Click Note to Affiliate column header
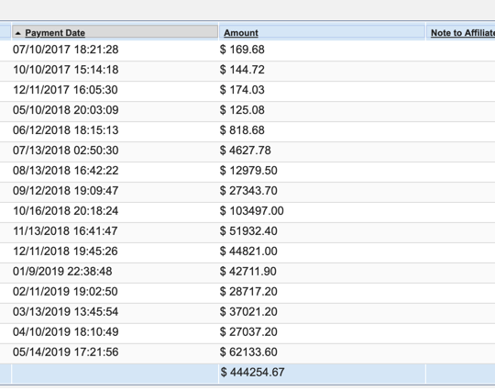 pos(463,32)
